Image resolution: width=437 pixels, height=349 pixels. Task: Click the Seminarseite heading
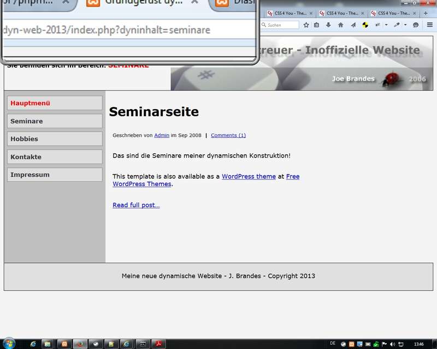154,112
